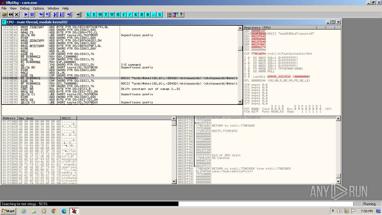Click the dump pane scroll down arrow
Image resolution: width=382 pixels, height=215 pixels.
(x=174, y=182)
